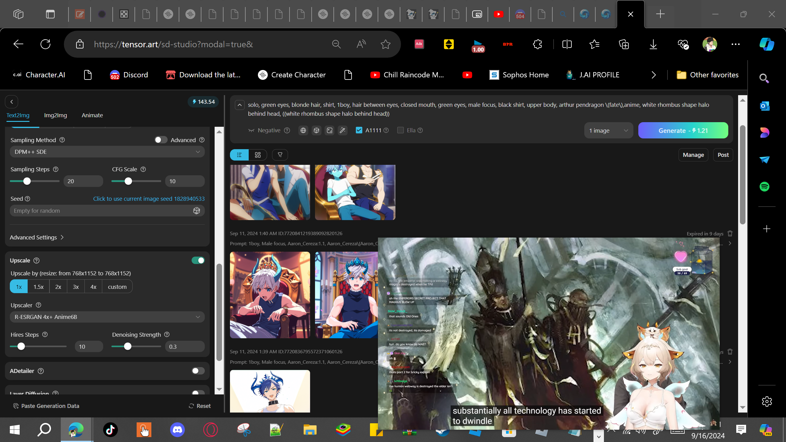Screen dimensions: 786x442
Task: Click the cube model icon near Negative
Action: click(316, 130)
